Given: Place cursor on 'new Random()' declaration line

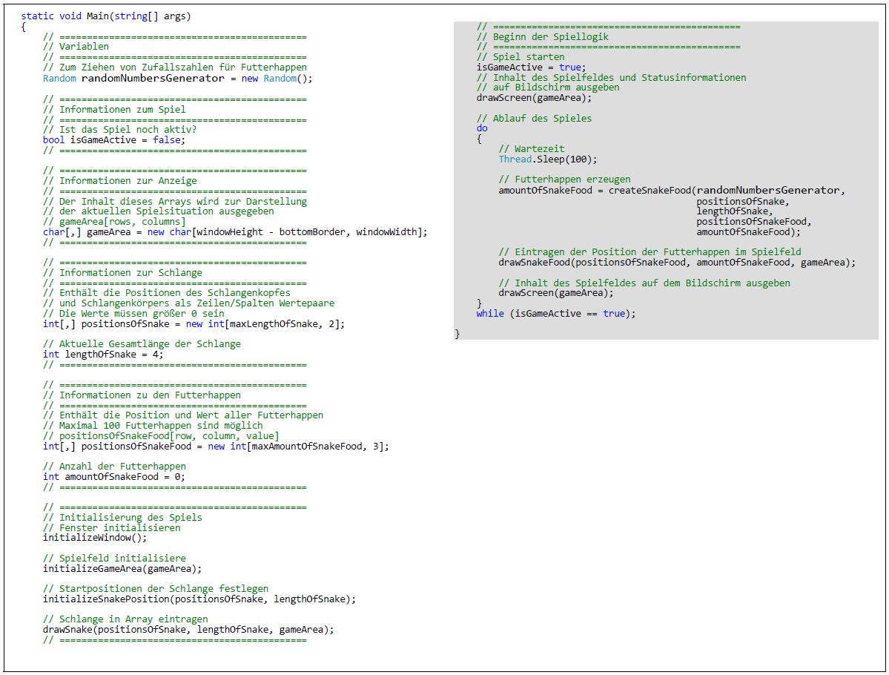Looking at the screenshot, I should 178,78.
